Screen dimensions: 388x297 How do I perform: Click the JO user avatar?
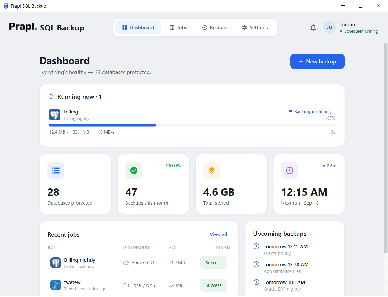[329, 27]
